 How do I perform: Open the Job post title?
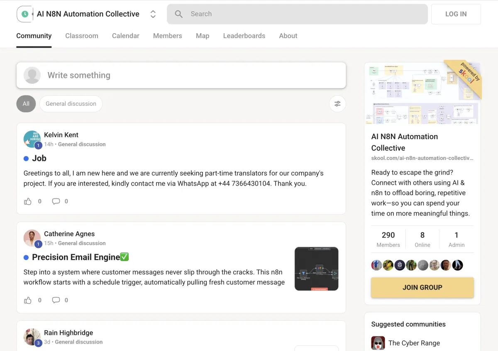(39, 158)
